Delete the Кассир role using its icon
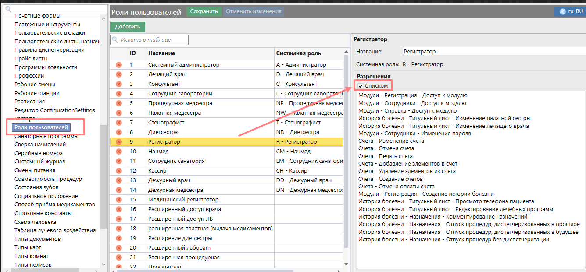Viewport: 586px width, 272px height. 118,171
